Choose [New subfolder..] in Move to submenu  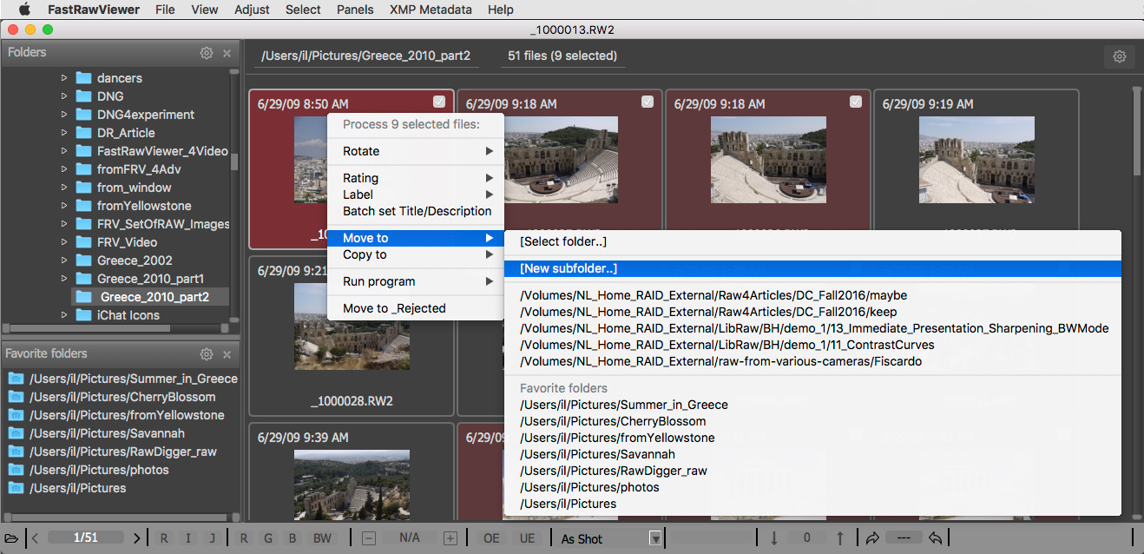click(x=569, y=268)
